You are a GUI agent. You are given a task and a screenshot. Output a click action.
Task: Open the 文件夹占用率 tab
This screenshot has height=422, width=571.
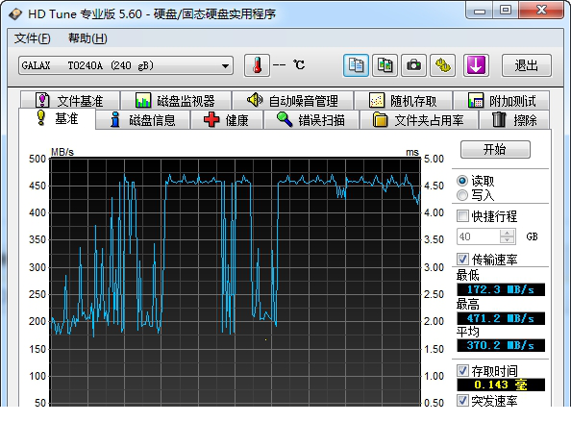point(418,120)
